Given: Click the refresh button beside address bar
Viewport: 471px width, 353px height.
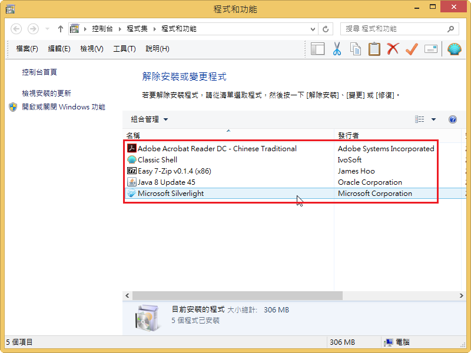Looking at the screenshot, I should pyautogui.click(x=326, y=29).
